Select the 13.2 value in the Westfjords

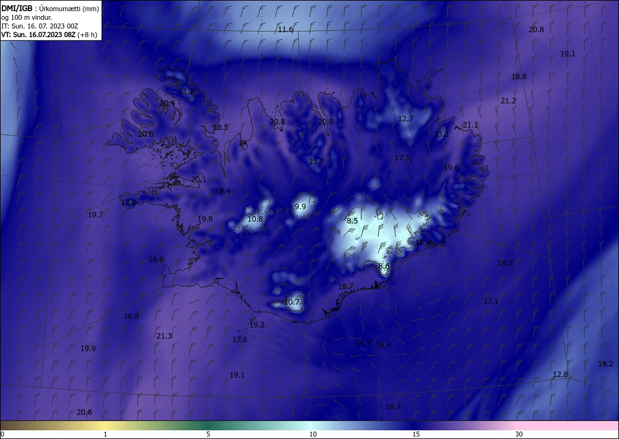point(186,91)
